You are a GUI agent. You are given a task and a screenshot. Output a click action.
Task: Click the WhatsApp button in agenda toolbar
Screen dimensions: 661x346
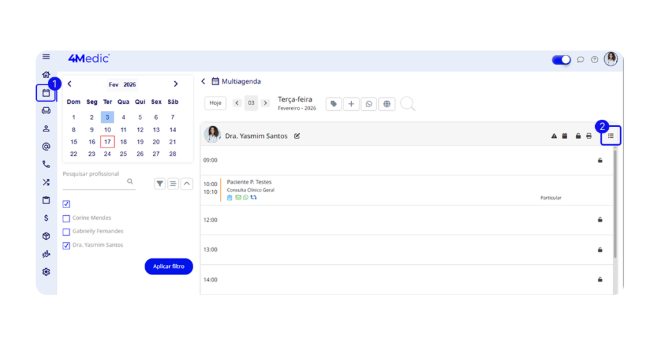pyautogui.click(x=369, y=104)
